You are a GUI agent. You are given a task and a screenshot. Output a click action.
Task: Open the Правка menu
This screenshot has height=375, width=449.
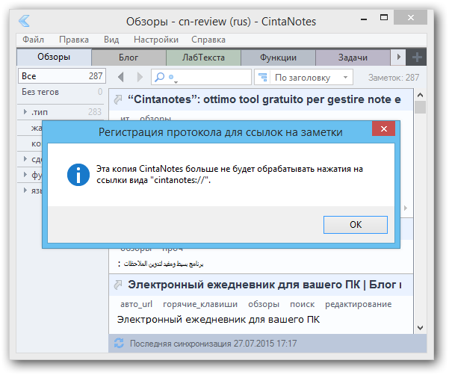74,40
